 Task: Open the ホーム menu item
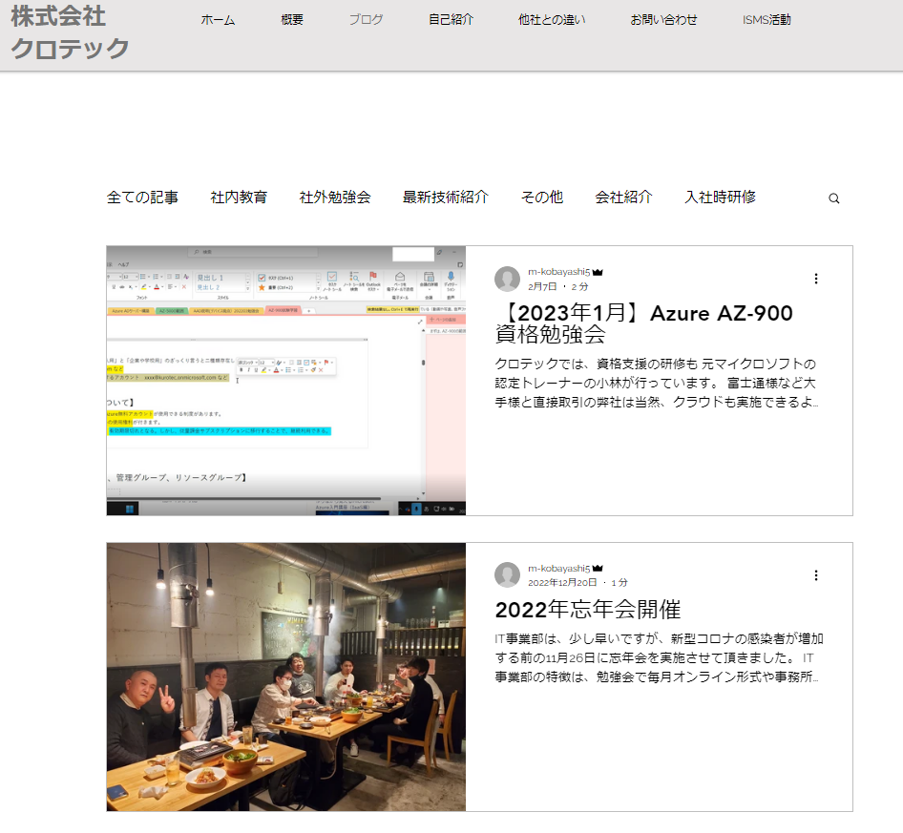coord(218,19)
